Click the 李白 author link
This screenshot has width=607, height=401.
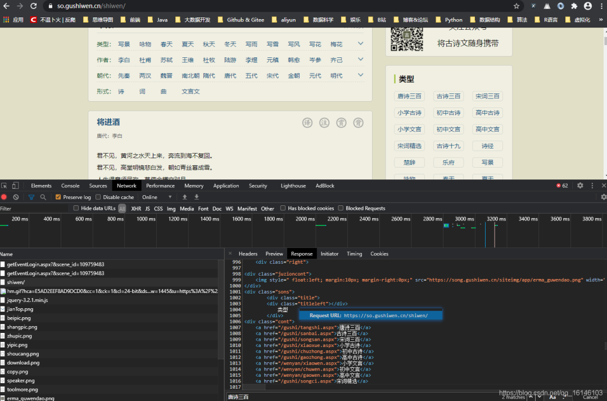pyautogui.click(x=124, y=60)
